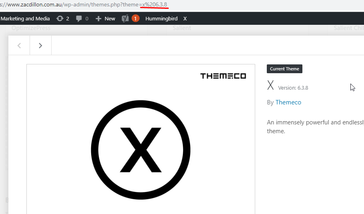Image resolution: width=364 pixels, height=214 pixels.
Task: Open the X theme menu in admin bar
Action: pos(185,18)
